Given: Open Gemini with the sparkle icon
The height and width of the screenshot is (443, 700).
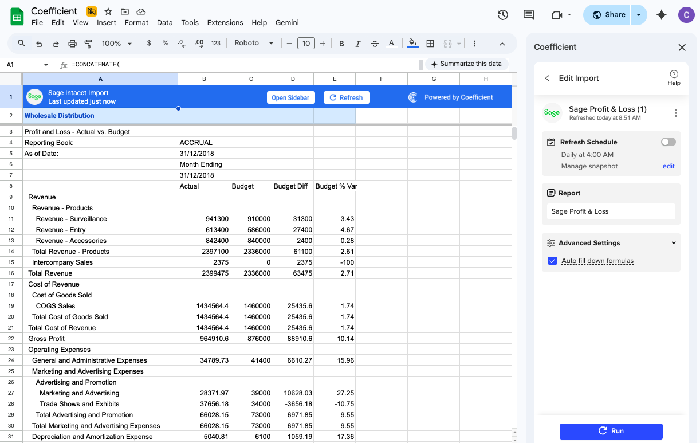Looking at the screenshot, I should (661, 15).
